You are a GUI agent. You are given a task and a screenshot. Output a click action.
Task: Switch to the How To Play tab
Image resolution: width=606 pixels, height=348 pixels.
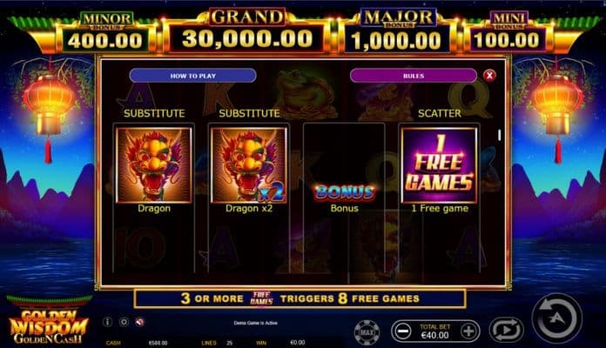click(192, 76)
